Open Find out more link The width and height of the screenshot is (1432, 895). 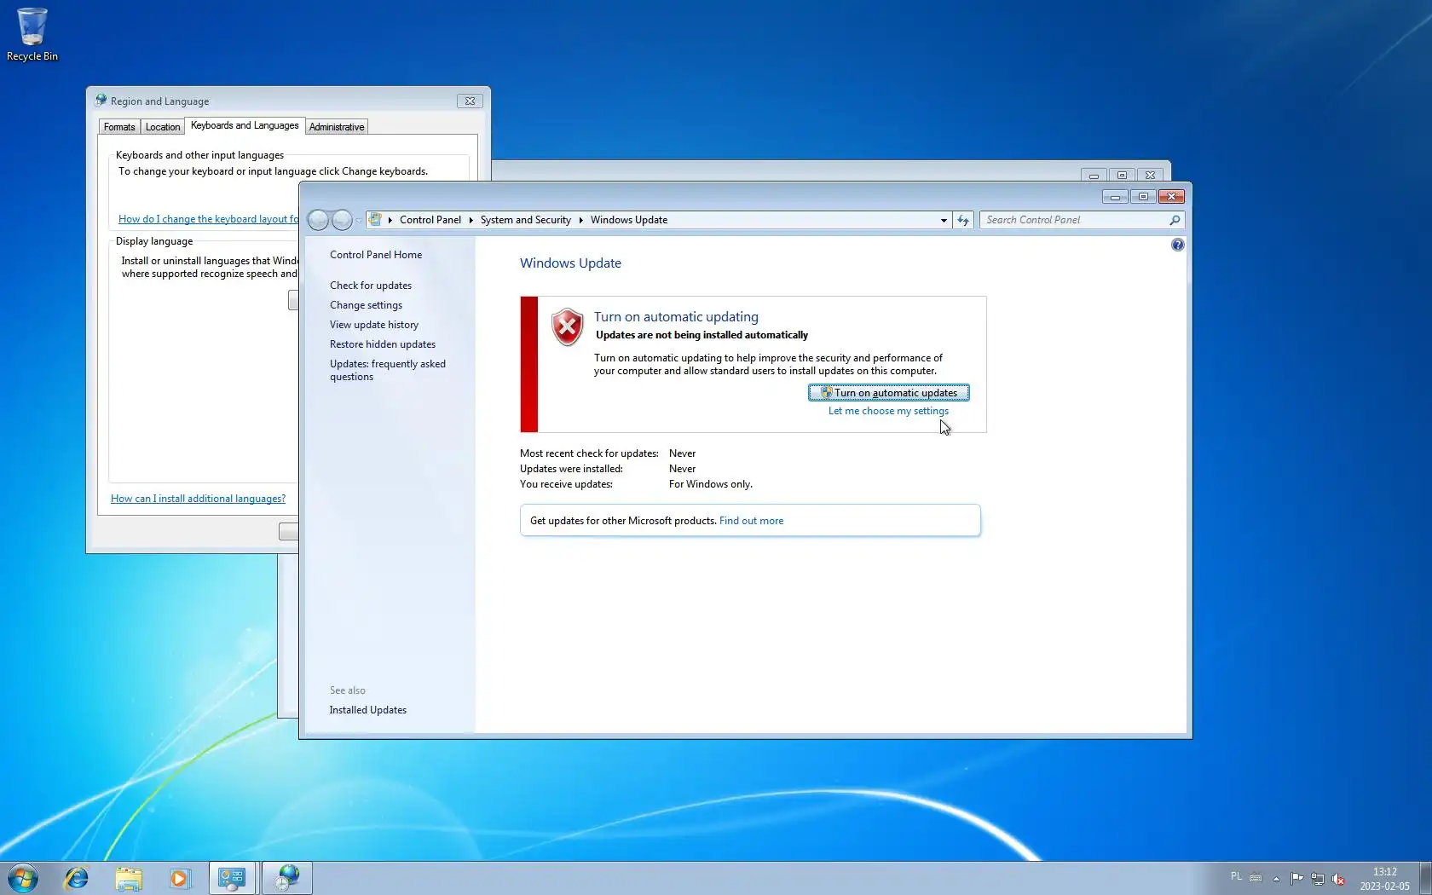pos(751,521)
